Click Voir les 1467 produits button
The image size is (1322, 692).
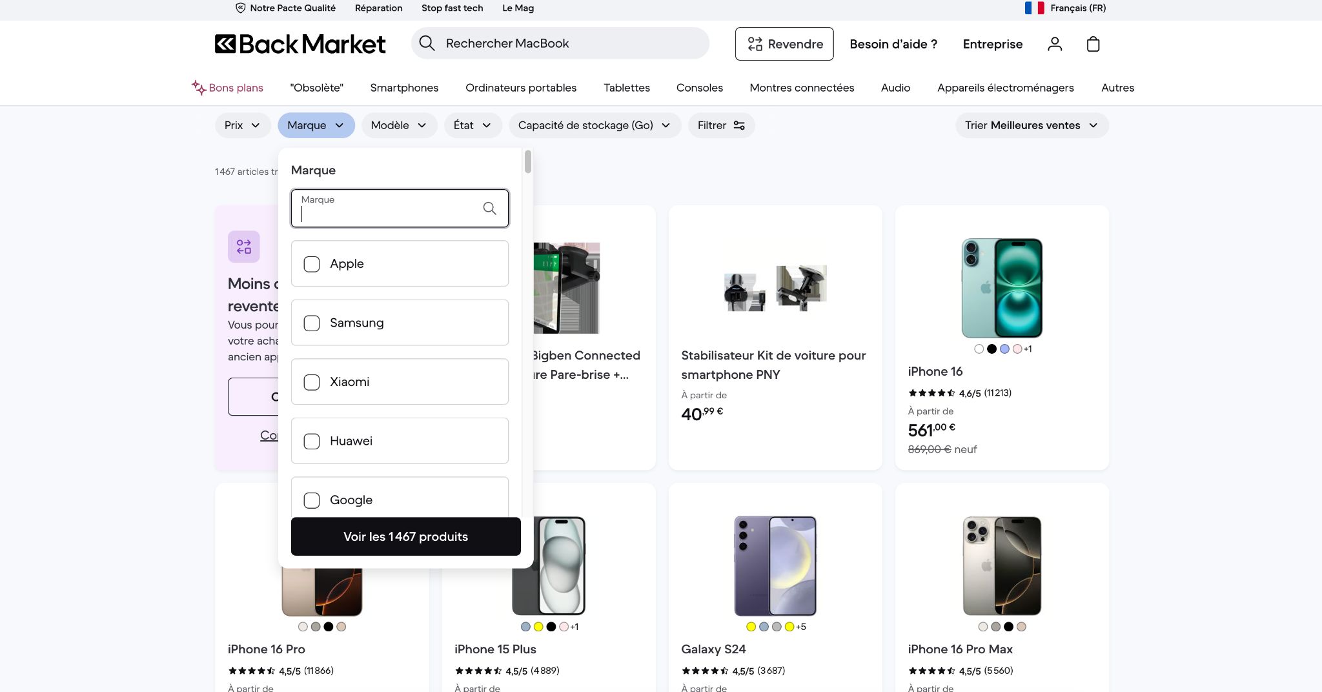(x=406, y=536)
